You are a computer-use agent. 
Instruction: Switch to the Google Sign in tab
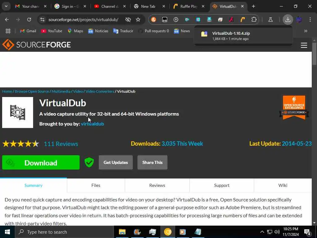coord(70,6)
